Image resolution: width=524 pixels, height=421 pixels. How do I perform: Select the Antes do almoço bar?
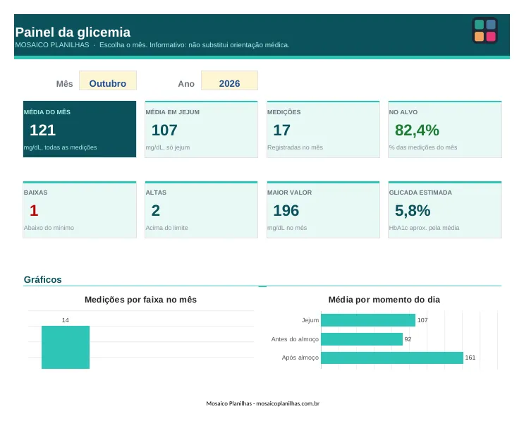tap(362, 339)
